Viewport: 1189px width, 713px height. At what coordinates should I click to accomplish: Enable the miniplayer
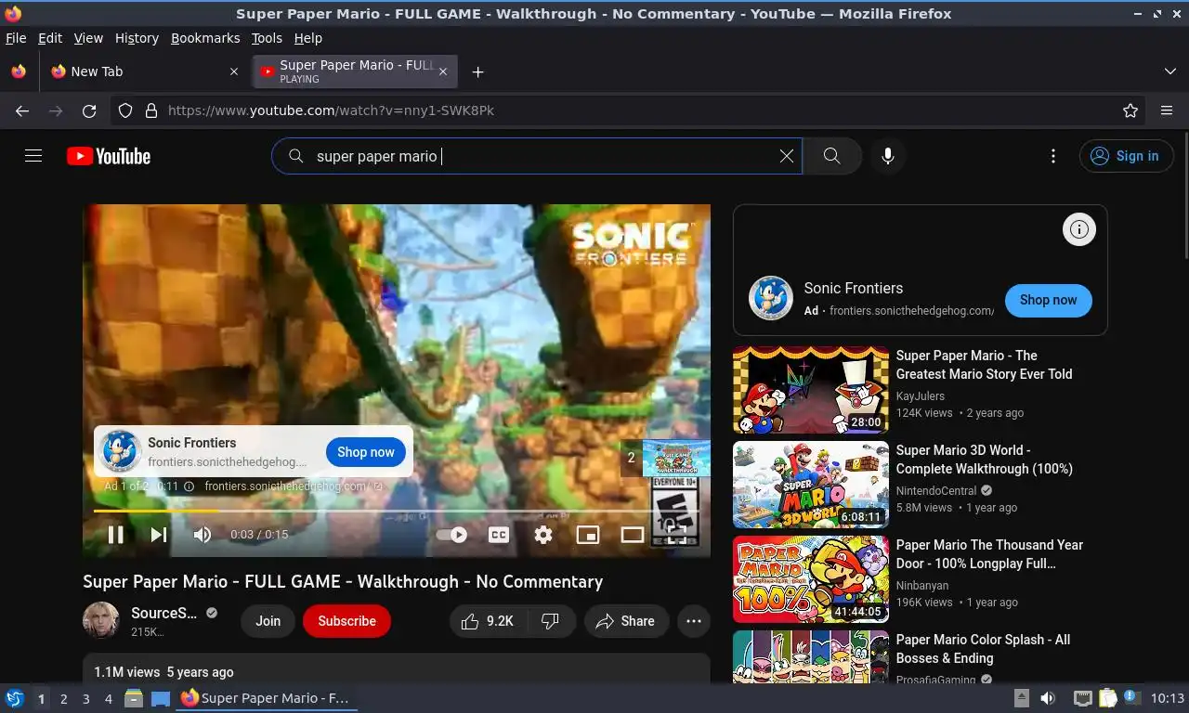(588, 535)
